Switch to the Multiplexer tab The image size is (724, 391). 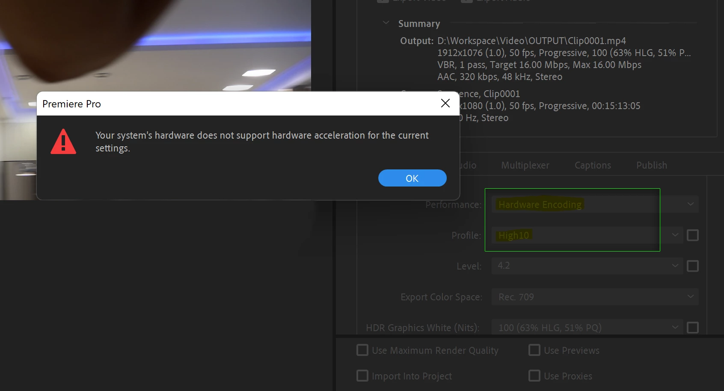point(525,165)
